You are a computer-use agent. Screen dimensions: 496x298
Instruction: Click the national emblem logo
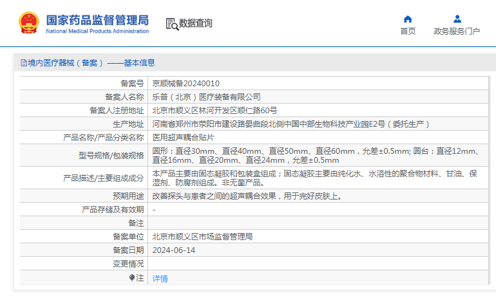coord(29,23)
